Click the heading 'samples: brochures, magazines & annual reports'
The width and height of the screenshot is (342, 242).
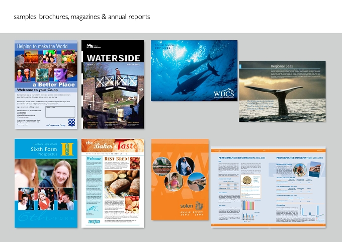point(82,17)
